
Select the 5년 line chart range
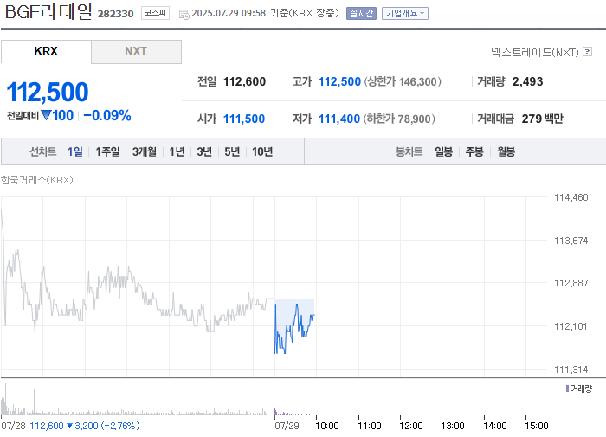click(x=232, y=151)
